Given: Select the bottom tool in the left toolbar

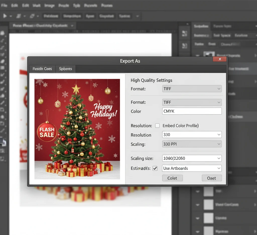Looking at the screenshot, I should click(x=3, y=158).
